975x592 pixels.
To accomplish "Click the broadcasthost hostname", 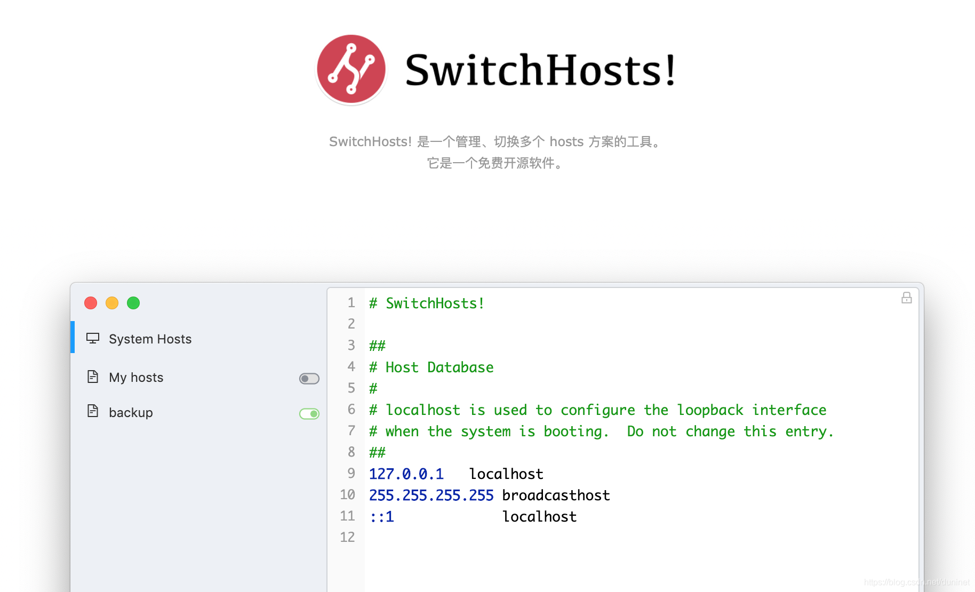I will click(556, 495).
